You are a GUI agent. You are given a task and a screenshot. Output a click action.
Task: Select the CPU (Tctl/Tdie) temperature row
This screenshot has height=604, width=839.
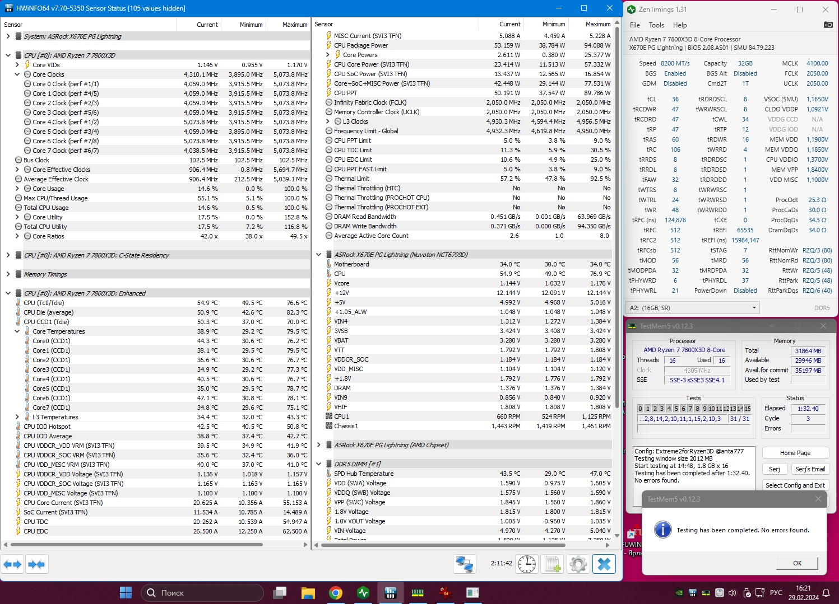point(156,303)
